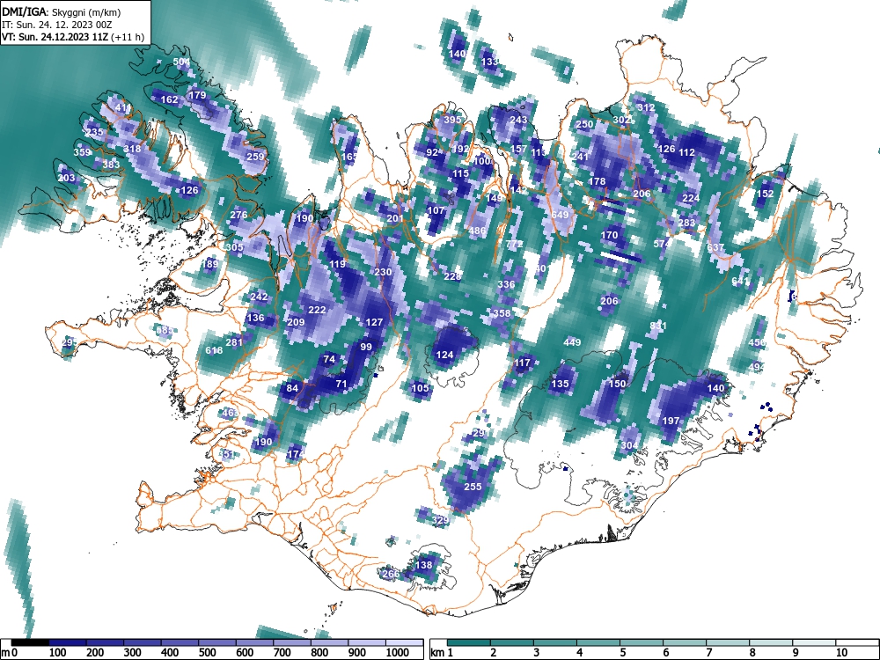Click the visibility value 71
The width and height of the screenshot is (880, 660).
coord(341,384)
